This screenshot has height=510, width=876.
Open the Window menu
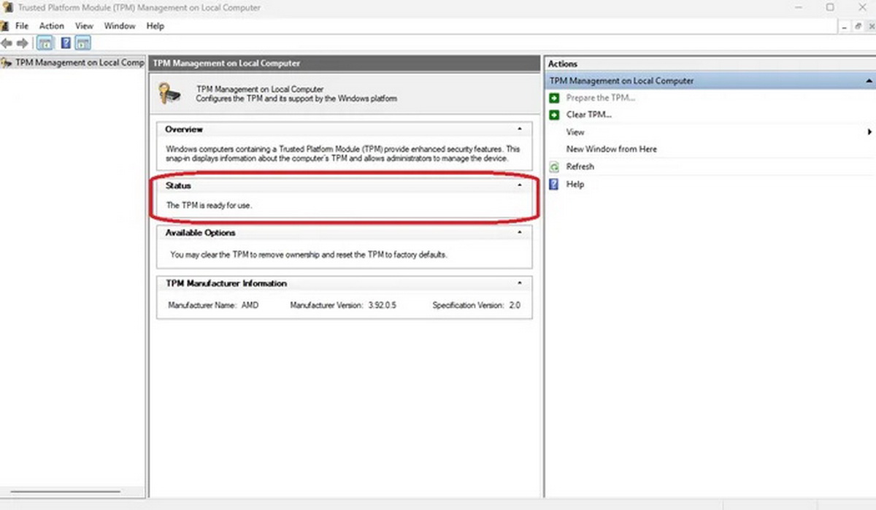pos(119,26)
